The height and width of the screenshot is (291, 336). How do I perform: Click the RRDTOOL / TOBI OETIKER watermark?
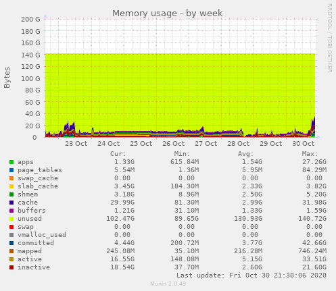(329, 38)
